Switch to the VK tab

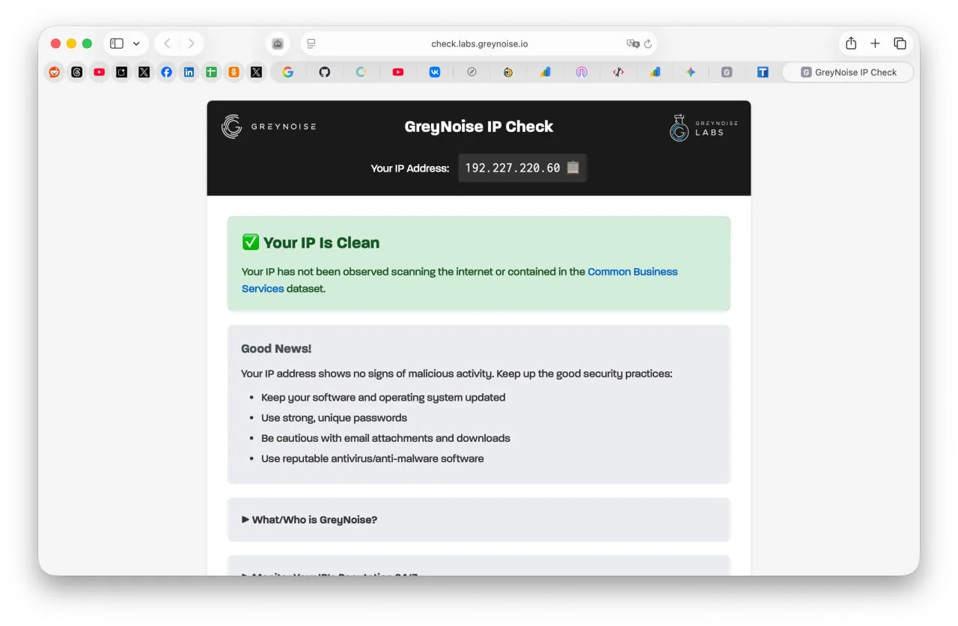coord(435,73)
